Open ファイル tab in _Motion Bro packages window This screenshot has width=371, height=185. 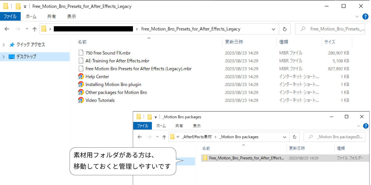click(143, 126)
